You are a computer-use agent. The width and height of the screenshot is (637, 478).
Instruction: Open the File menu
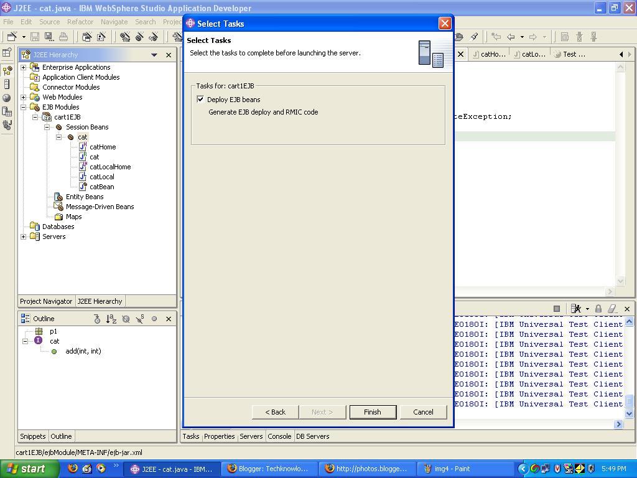8,22
